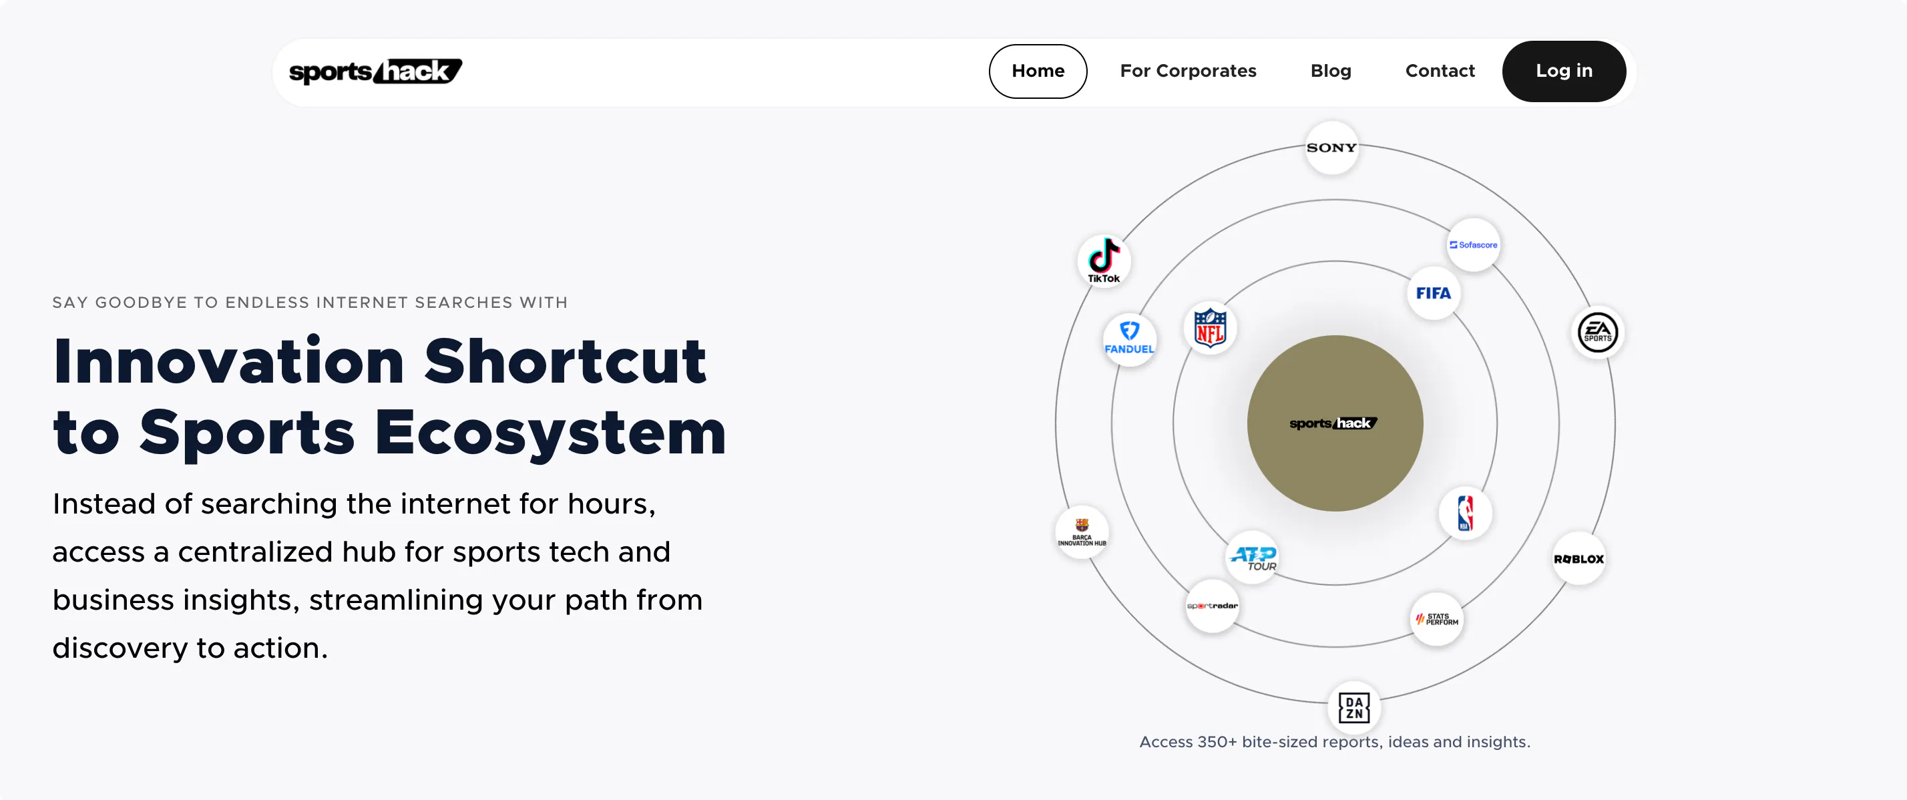This screenshot has width=1907, height=800.
Task: Select the Roblox logo bubble
Action: click(1578, 559)
